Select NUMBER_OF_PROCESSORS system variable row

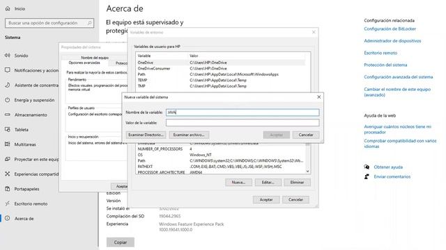(221, 149)
